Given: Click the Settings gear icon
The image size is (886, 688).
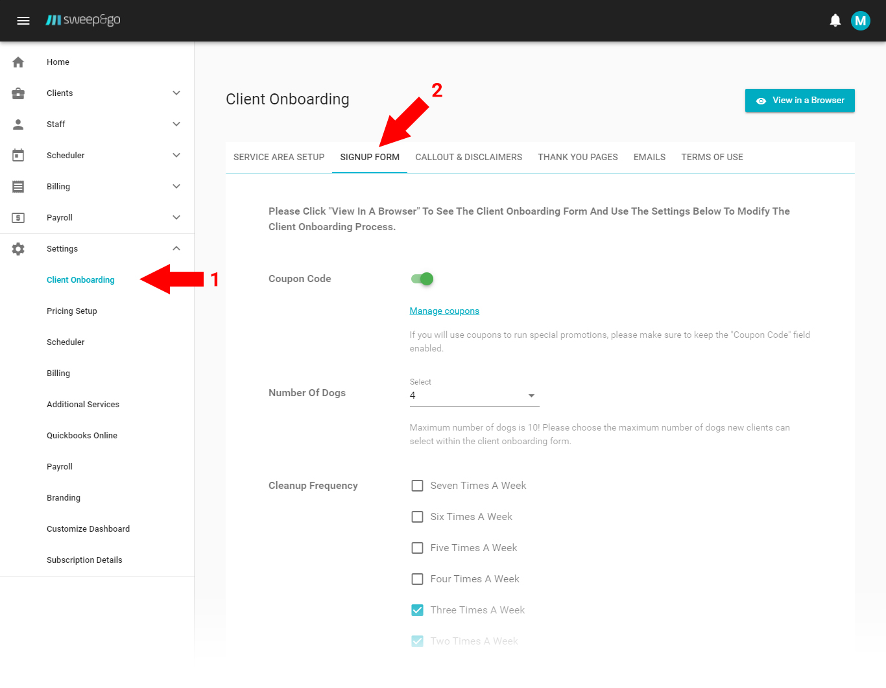Looking at the screenshot, I should tap(18, 248).
